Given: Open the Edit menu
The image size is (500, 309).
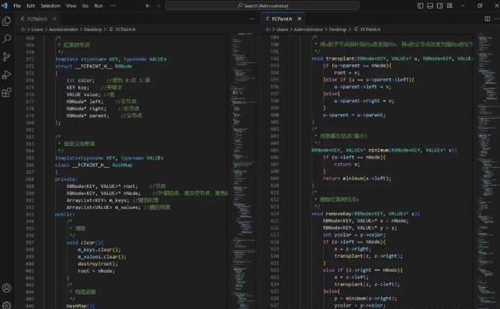Looking at the screenshot, I should (31, 5).
